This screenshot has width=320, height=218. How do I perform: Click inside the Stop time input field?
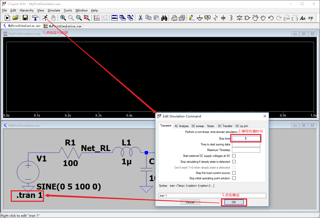245,138
